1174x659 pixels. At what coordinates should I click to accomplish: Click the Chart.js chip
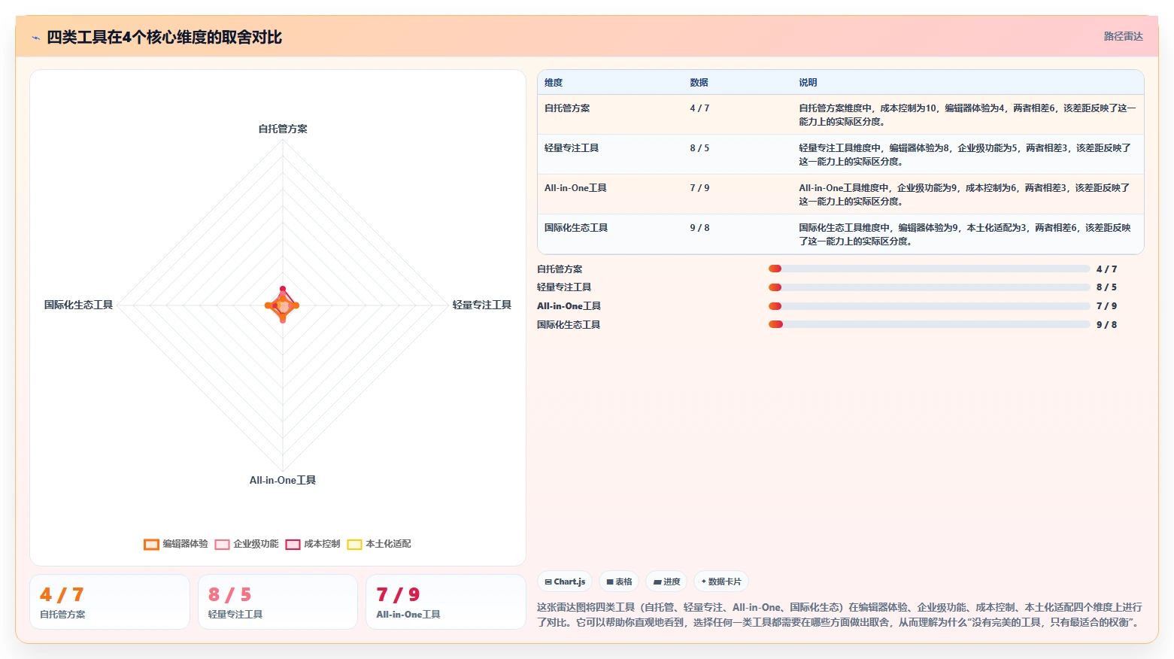click(x=565, y=582)
